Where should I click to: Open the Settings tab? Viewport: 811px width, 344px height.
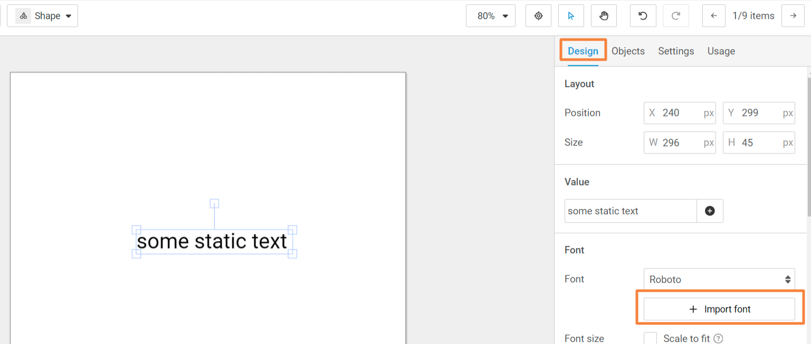pos(676,51)
